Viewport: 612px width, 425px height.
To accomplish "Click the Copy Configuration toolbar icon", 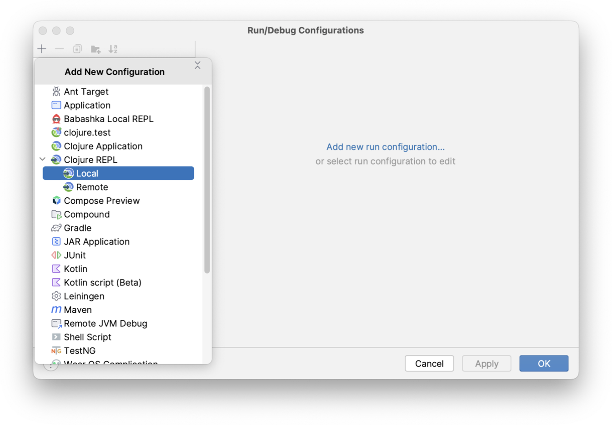I will (x=77, y=49).
